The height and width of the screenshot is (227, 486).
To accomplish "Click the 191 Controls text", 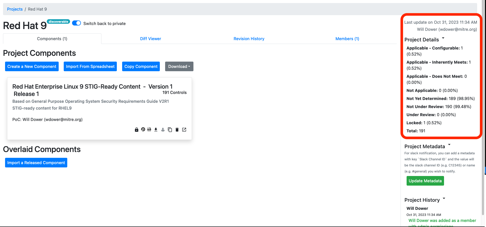I will [174, 92].
